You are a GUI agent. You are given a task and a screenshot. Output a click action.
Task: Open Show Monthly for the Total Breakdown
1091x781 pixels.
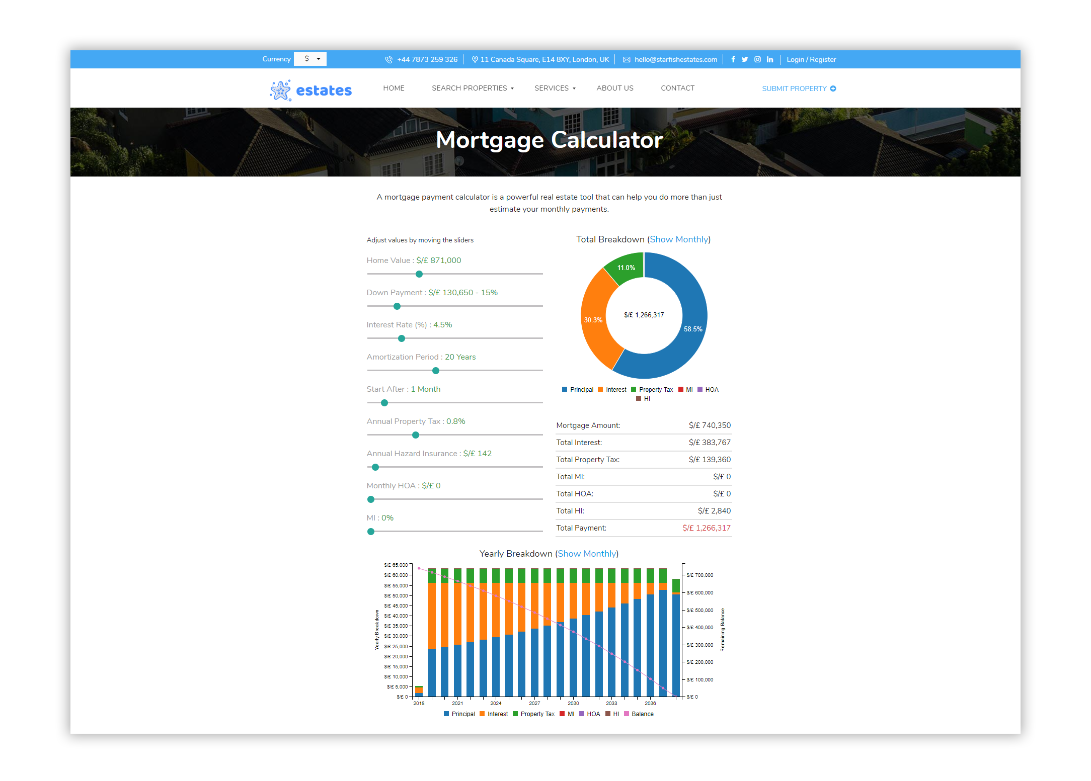679,239
